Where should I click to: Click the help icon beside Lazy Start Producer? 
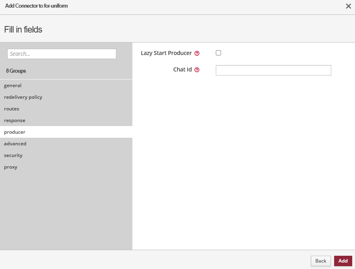(197, 53)
